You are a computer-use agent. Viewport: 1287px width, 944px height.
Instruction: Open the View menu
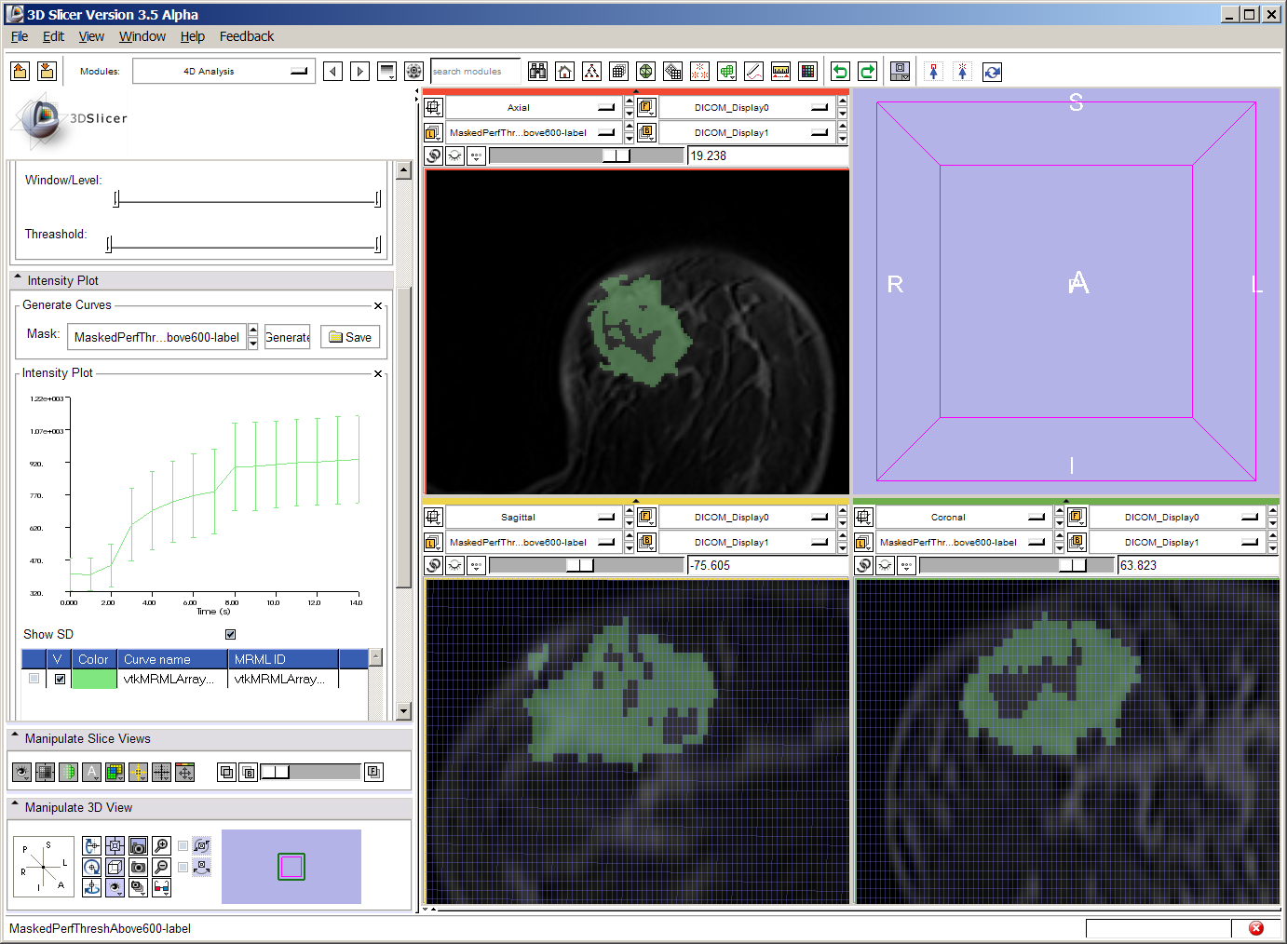91,36
